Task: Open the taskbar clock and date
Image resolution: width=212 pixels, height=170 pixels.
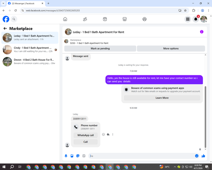Action: (198, 167)
